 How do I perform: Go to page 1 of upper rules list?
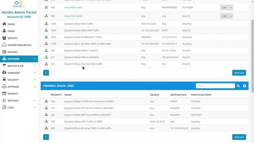point(46,73)
